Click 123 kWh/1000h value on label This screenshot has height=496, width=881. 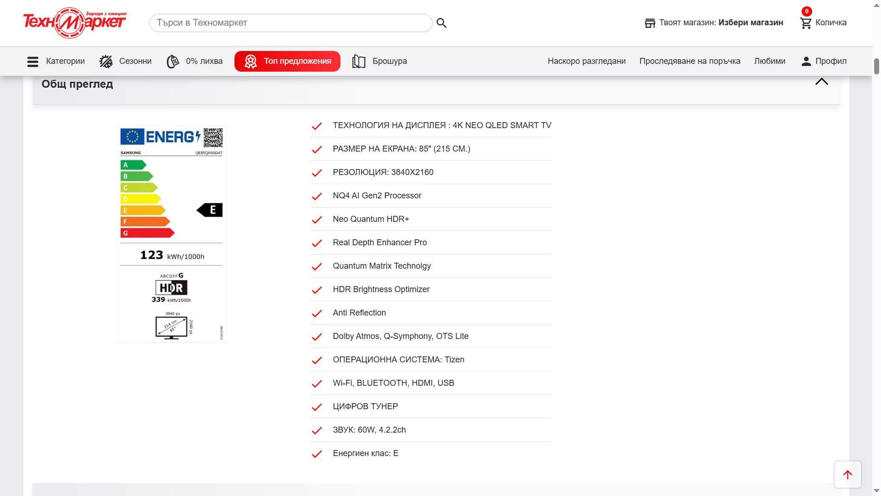click(172, 255)
